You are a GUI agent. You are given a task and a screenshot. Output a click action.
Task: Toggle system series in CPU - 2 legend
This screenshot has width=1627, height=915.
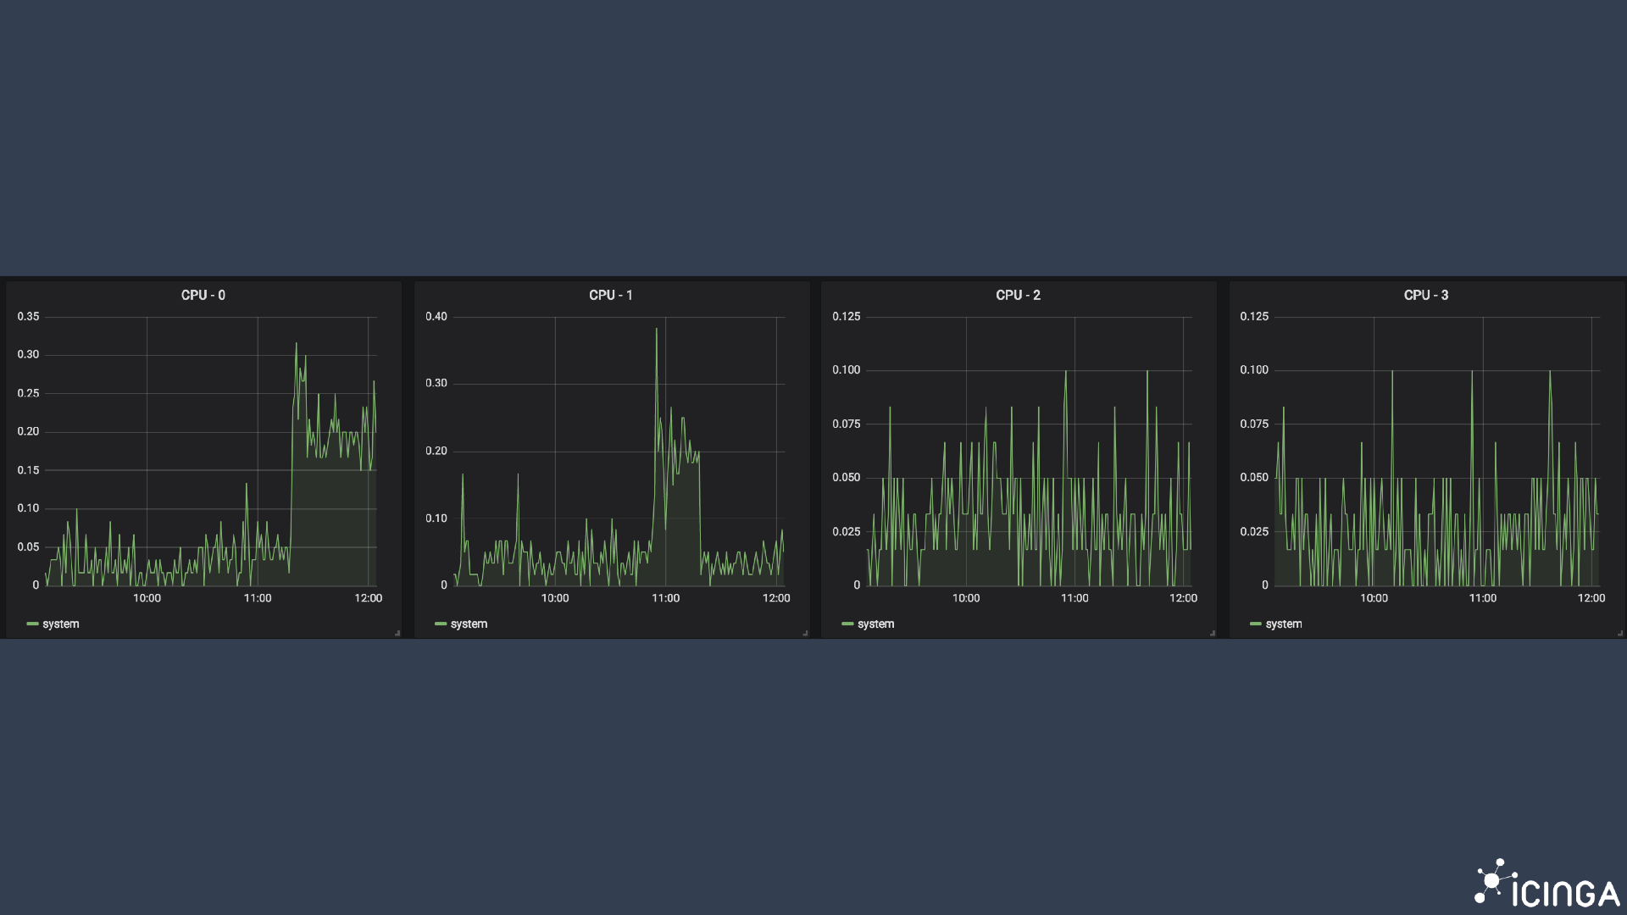point(875,624)
